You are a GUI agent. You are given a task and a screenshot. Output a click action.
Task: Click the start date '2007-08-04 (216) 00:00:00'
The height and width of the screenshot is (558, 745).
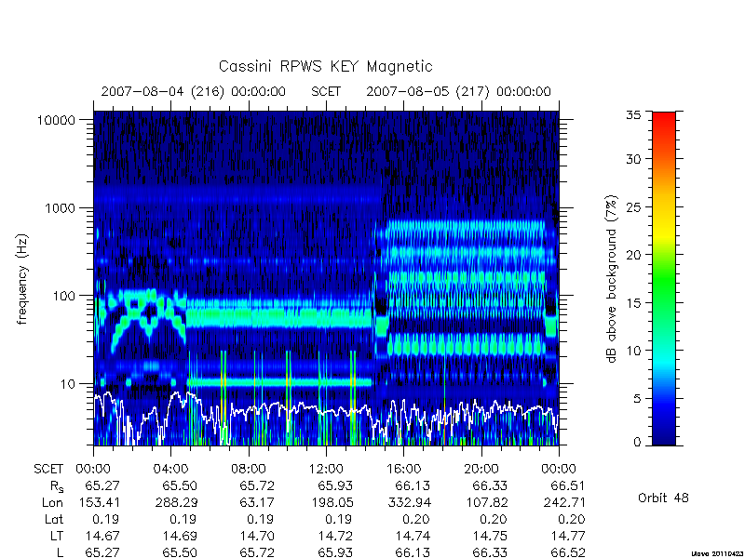pyautogui.click(x=194, y=91)
